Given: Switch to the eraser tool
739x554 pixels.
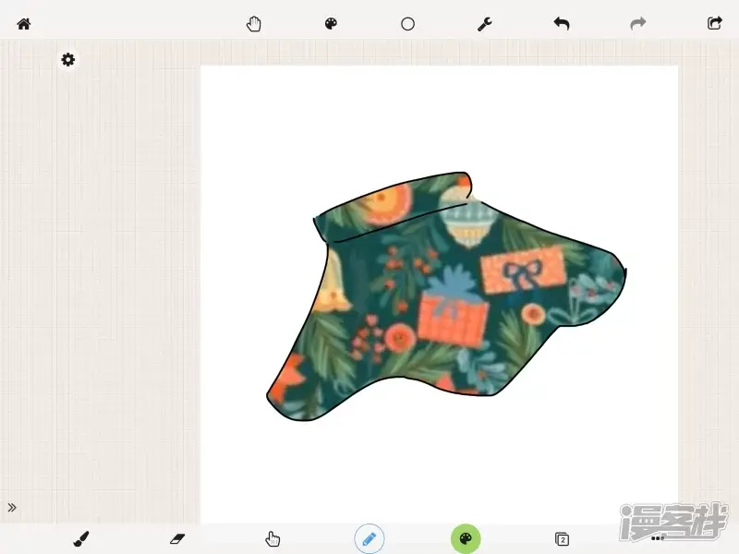Looking at the screenshot, I should pyautogui.click(x=177, y=538).
